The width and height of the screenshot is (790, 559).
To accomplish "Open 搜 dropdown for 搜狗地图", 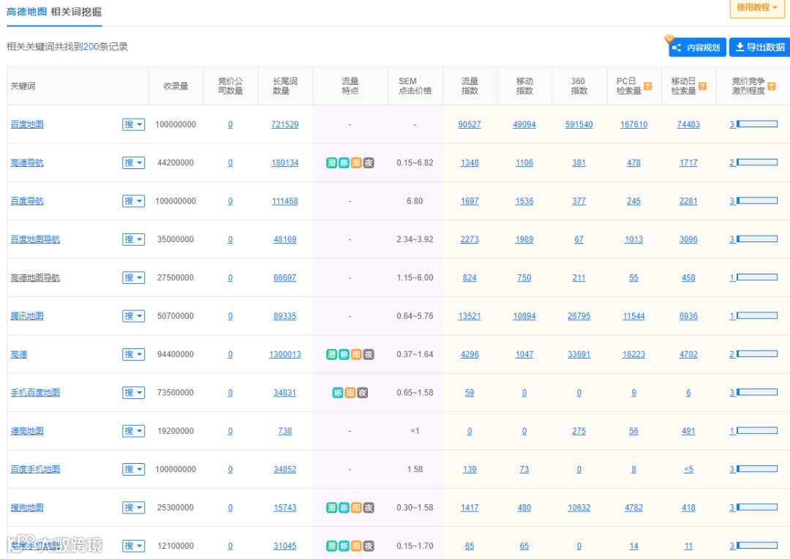I will tap(134, 508).
